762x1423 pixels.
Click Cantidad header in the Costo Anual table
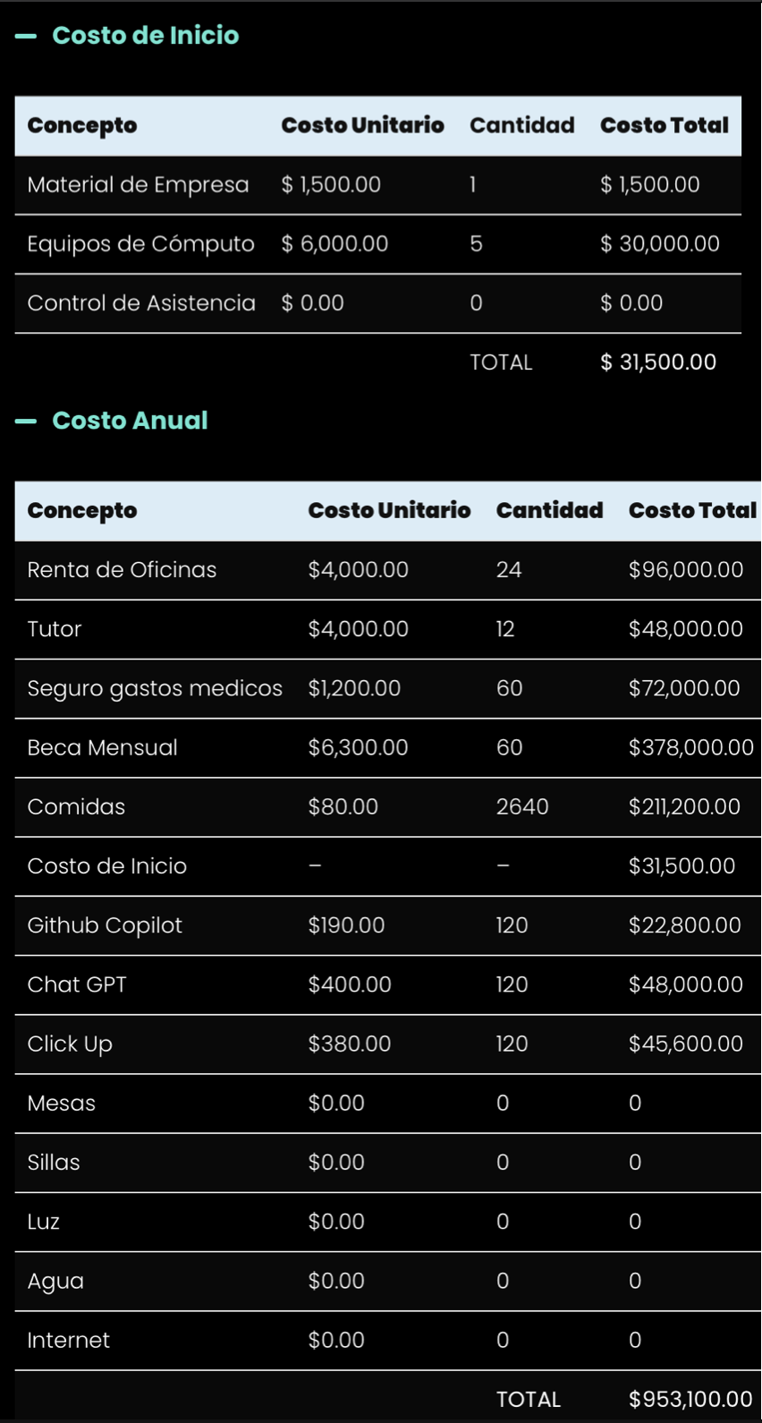(549, 510)
